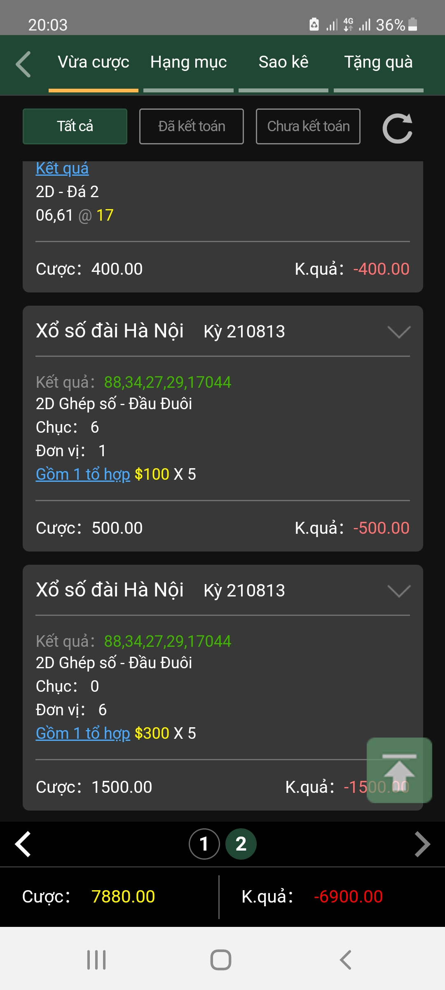
Task: Tap the Android home button
Action: pyautogui.click(x=221, y=960)
